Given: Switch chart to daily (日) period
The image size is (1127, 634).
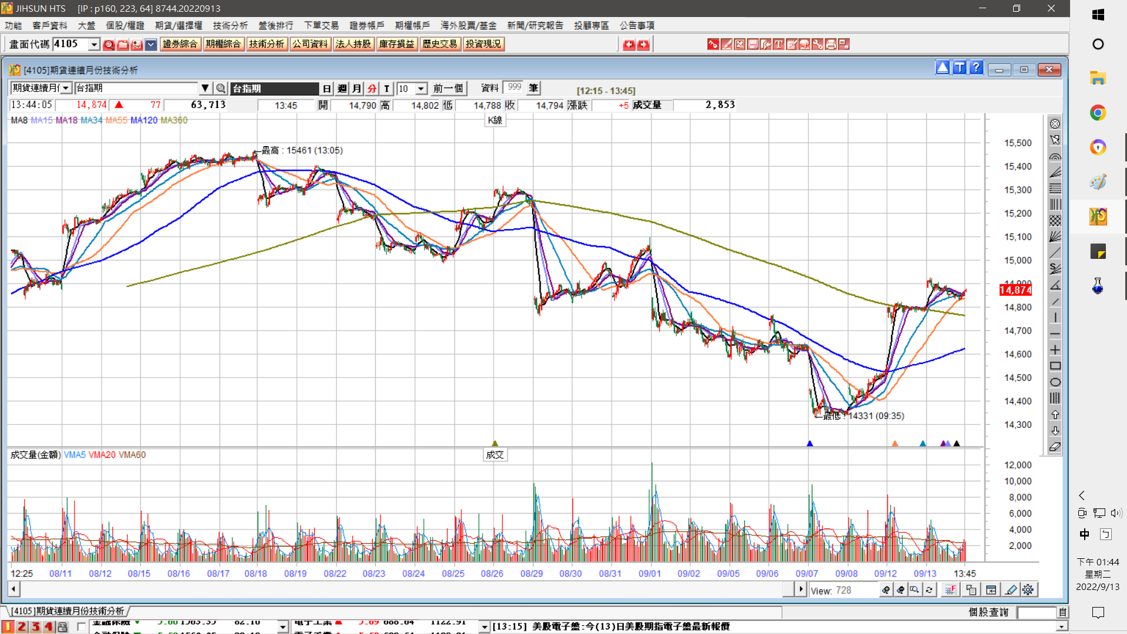Looking at the screenshot, I should click(x=327, y=89).
